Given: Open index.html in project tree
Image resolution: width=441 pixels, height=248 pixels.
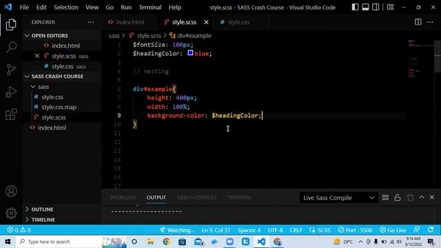Looking at the screenshot, I should pyautogui.click(x=52, y=127).
